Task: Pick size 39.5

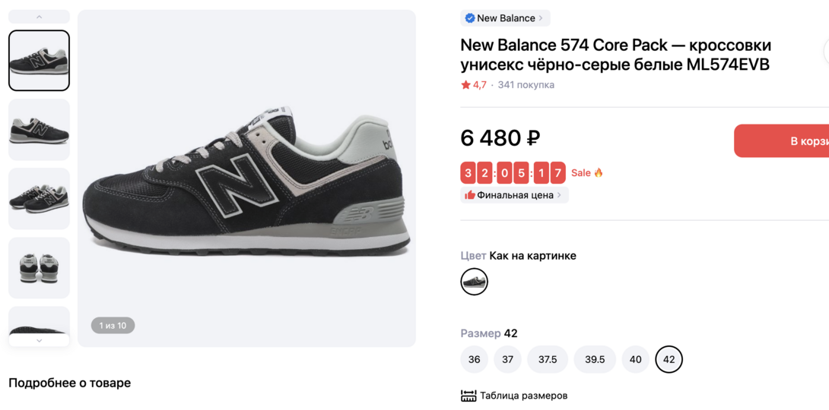Action: point(595,359)
